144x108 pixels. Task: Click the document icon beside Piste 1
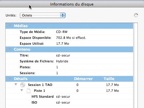point(29,91)
